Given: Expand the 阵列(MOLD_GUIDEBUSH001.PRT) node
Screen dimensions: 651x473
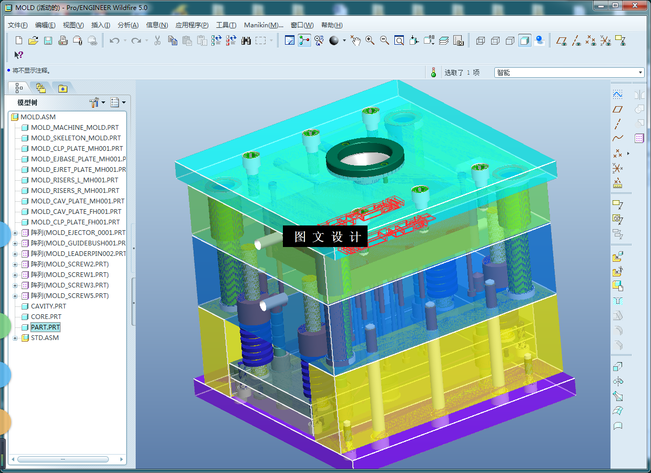Looking at the screenshot, I should [x=15, y=243].
